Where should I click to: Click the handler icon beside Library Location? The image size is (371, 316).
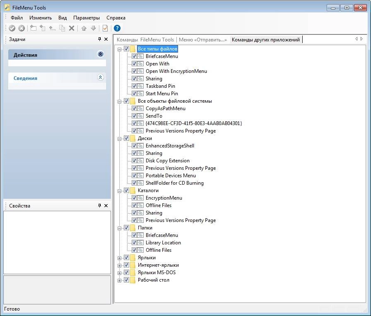point(140,243)
